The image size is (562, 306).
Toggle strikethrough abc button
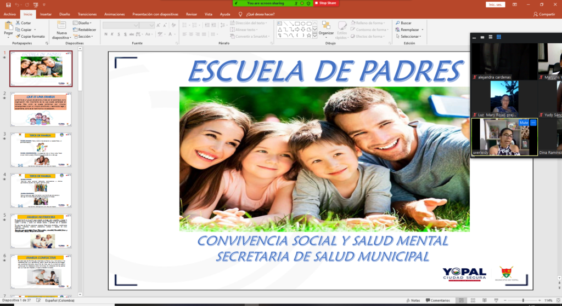(x=132, y=34)
